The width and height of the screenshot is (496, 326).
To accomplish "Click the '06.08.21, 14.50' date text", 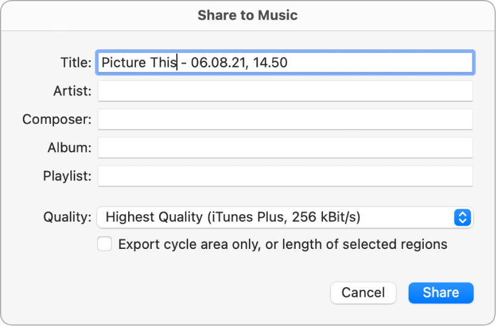I will point(239,63).
